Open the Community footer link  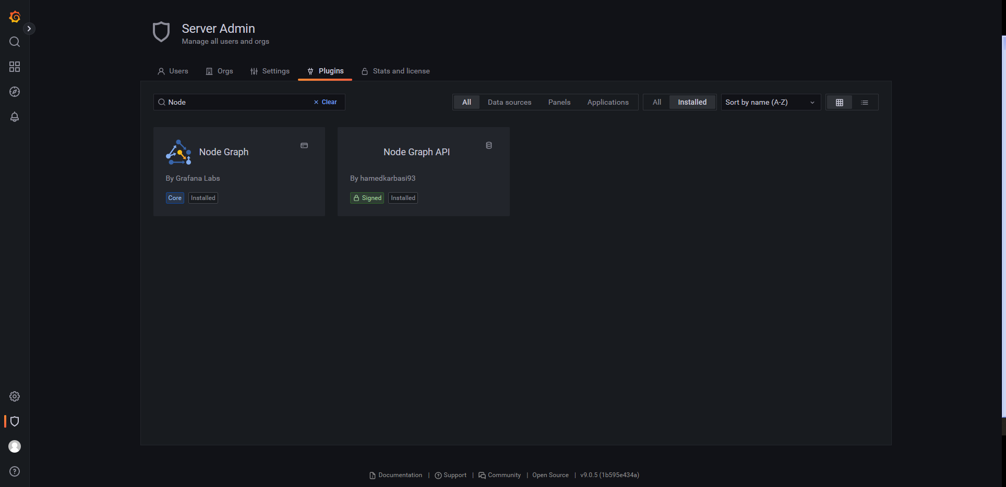point(500,475)
